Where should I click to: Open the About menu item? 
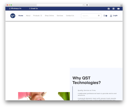pos(28,16)
